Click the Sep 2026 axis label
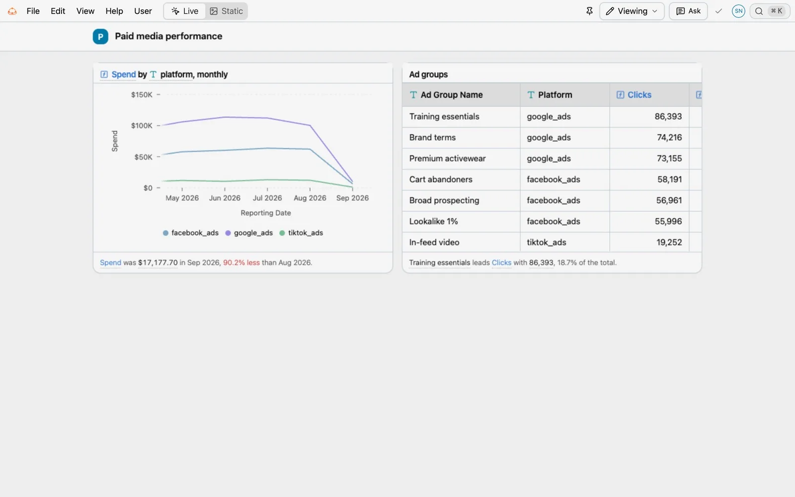Screen dimensions: 795x497 pyautogui.click(x=352, y=198)
